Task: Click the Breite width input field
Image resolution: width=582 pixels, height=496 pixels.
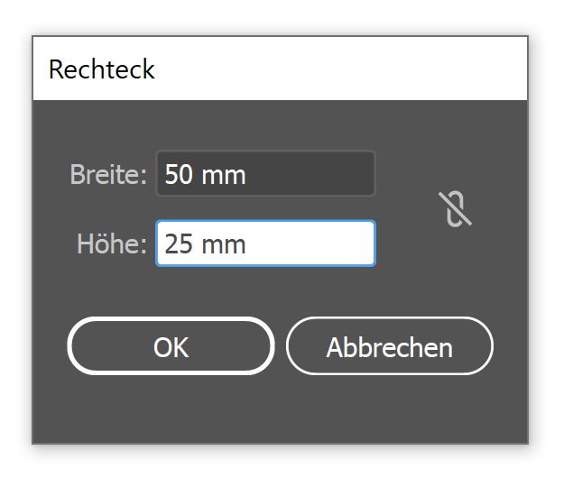Action: (x=265, y=174)
